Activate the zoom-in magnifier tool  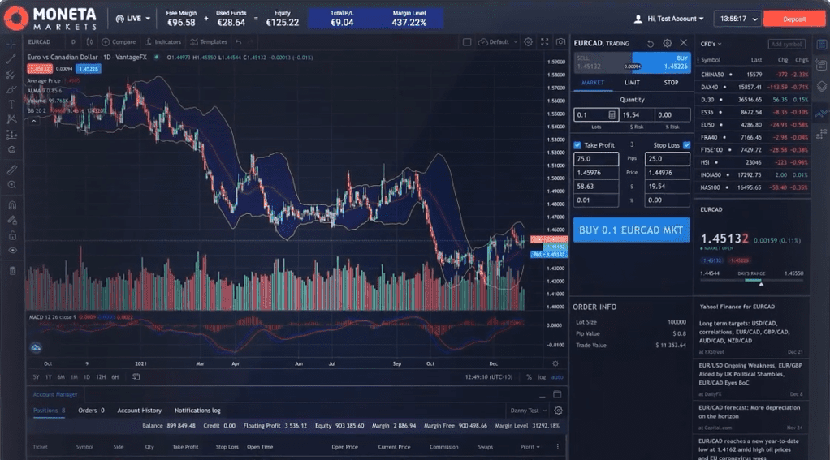pyautogui.click(x=11, y=185)
